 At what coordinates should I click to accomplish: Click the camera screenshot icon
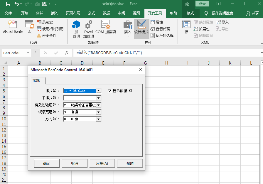click(37, 4)
